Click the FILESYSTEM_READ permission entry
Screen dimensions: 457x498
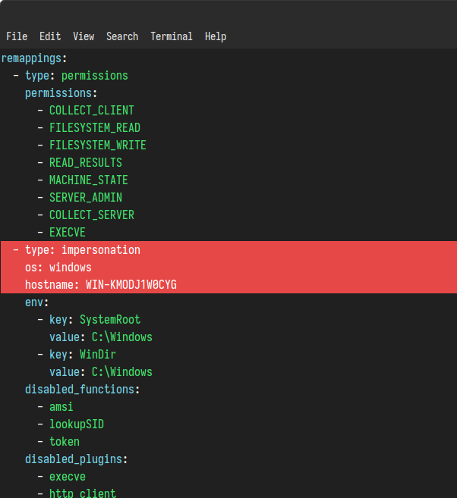click(94, 128)
